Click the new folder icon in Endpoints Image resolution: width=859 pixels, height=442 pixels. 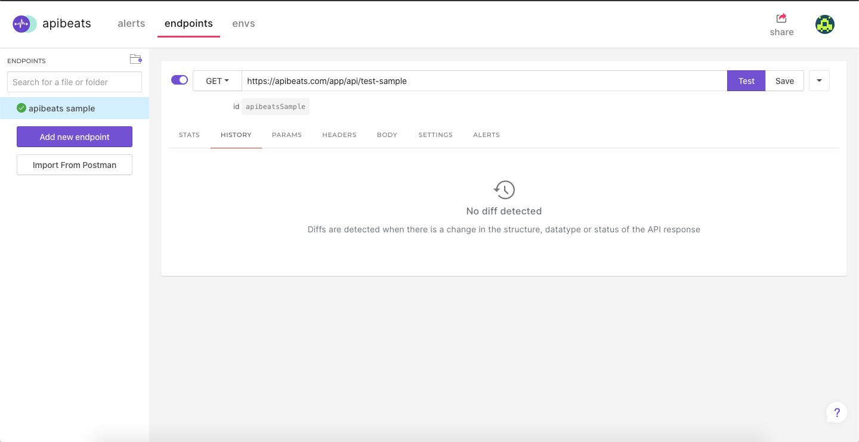coord(136,59)
